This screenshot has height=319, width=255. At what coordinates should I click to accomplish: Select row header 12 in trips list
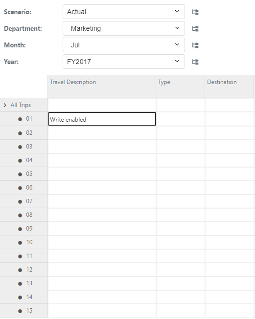[x=24, y=270]
